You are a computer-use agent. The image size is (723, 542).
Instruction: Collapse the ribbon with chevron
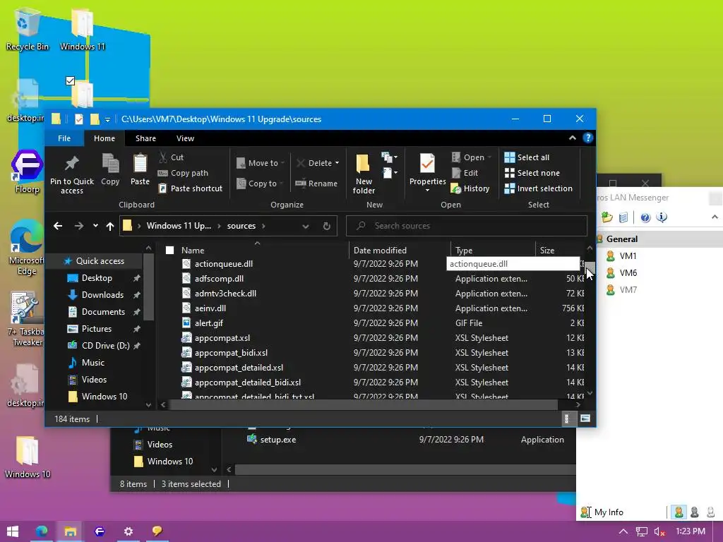click(572, 138)
